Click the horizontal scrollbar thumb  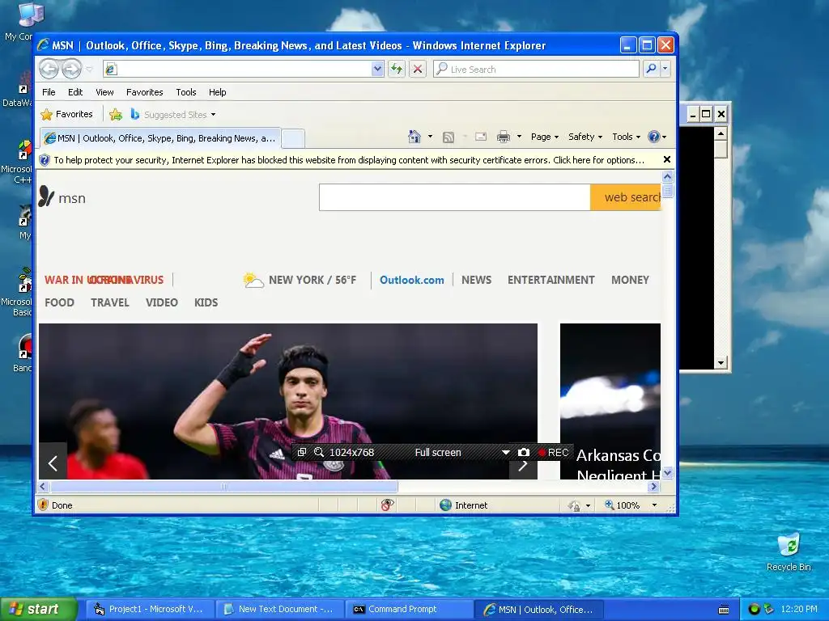point(223,486)
